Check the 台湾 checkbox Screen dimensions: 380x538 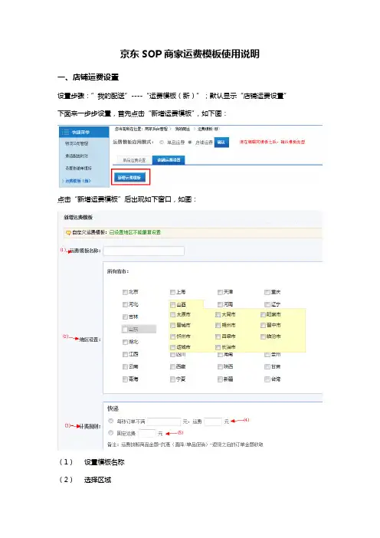[x=267, y=379]
